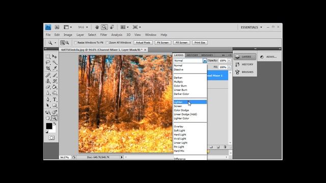This screenshot has width=326, height=183.
Task: Select the Type tool
Action: click(x=55, y=100)
